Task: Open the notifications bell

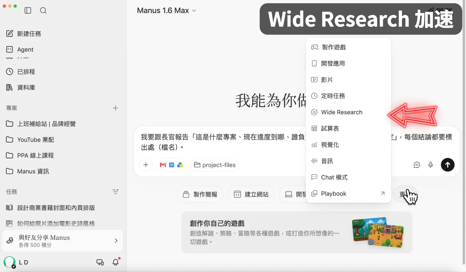Action: (116, 262)
